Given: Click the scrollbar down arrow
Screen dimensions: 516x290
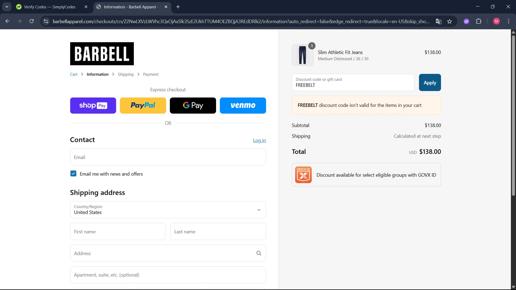Looking at the screenshot, I should coord(513,287).
